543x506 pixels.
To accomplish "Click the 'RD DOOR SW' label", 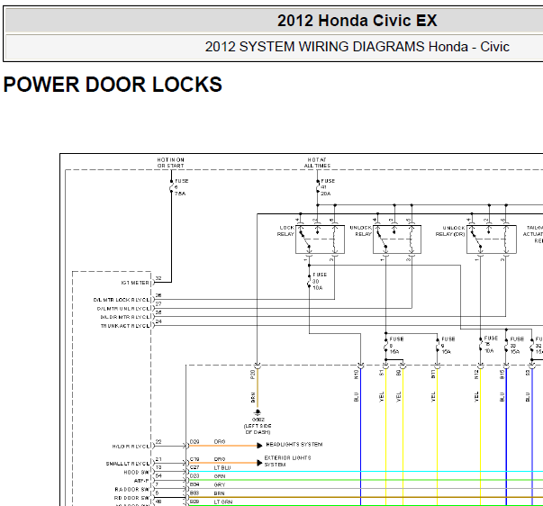I will (x=132, y=498).
